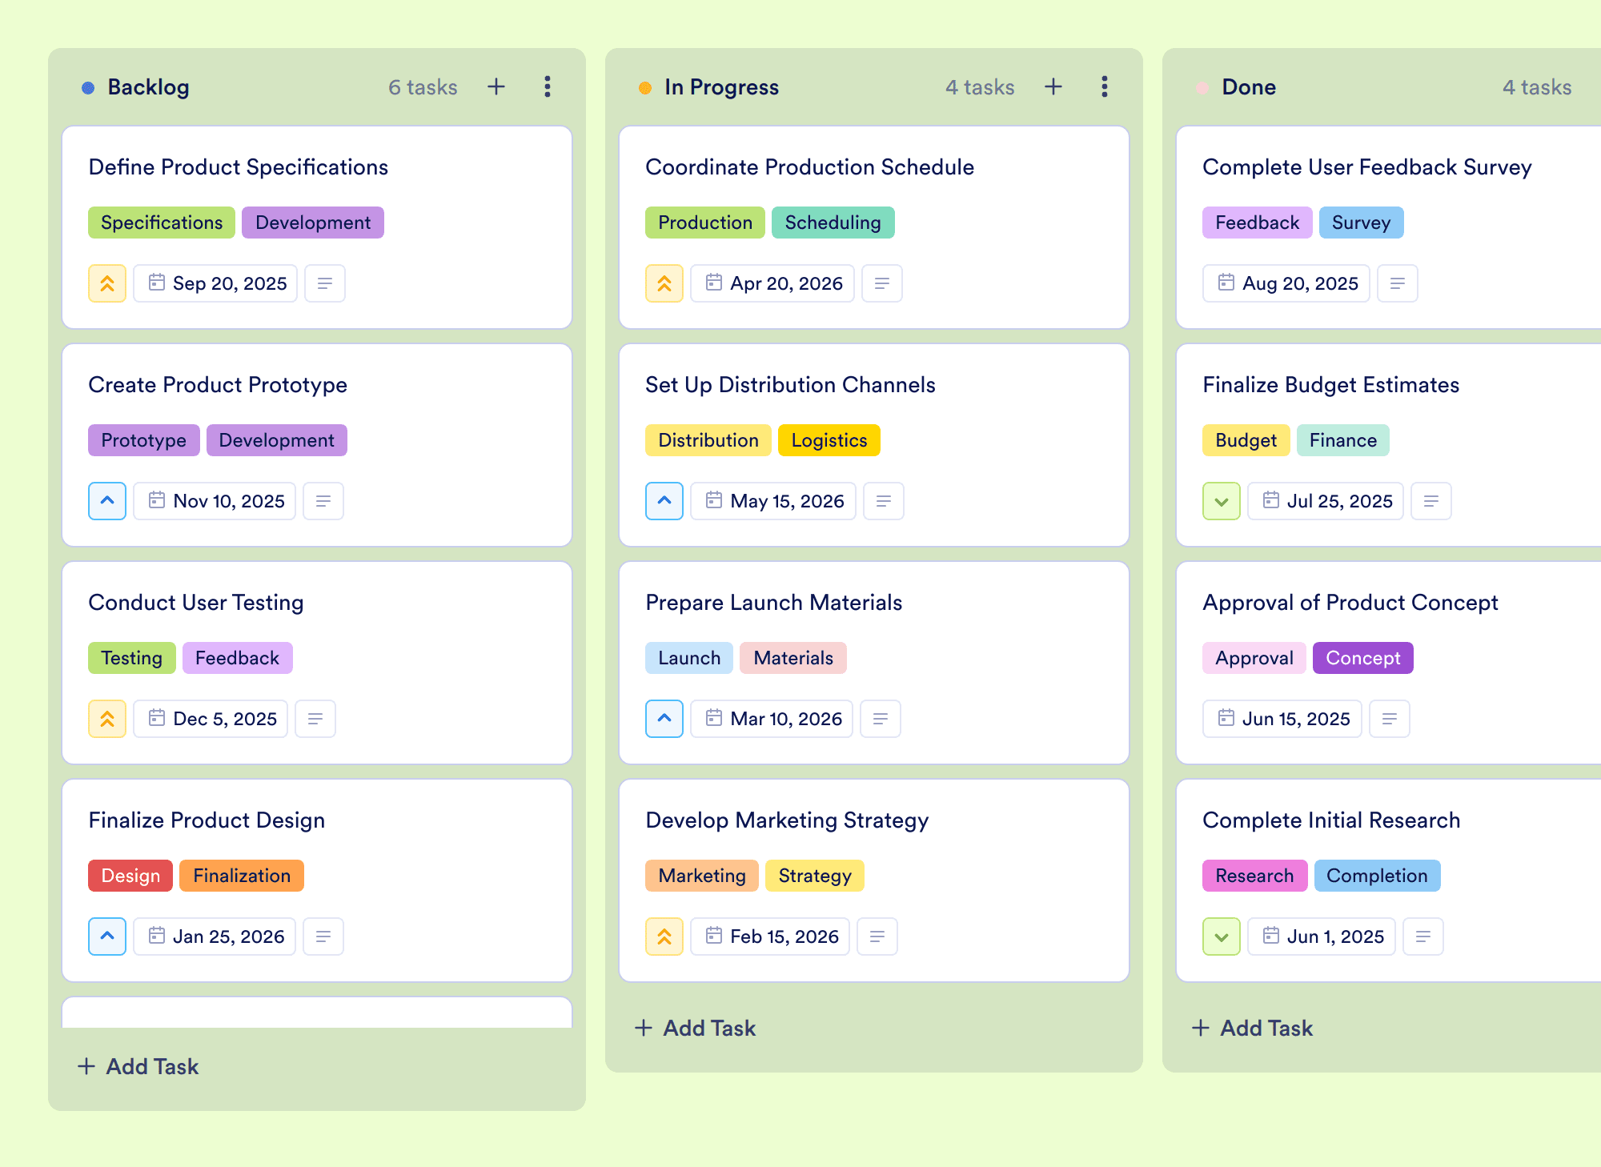Open the May 15, 2026 due date
The image size is (1601, 1167).
[773, 501]
